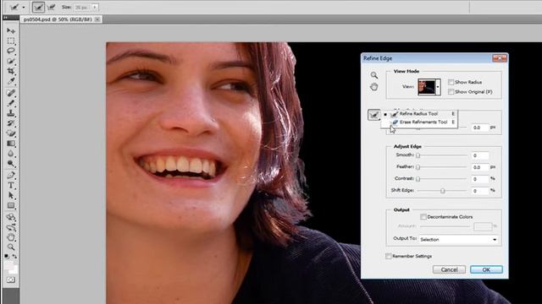Viewport: 542px width, 304px height.
Task: Click the Contrast slider handle
Action: tap(418, 179)
